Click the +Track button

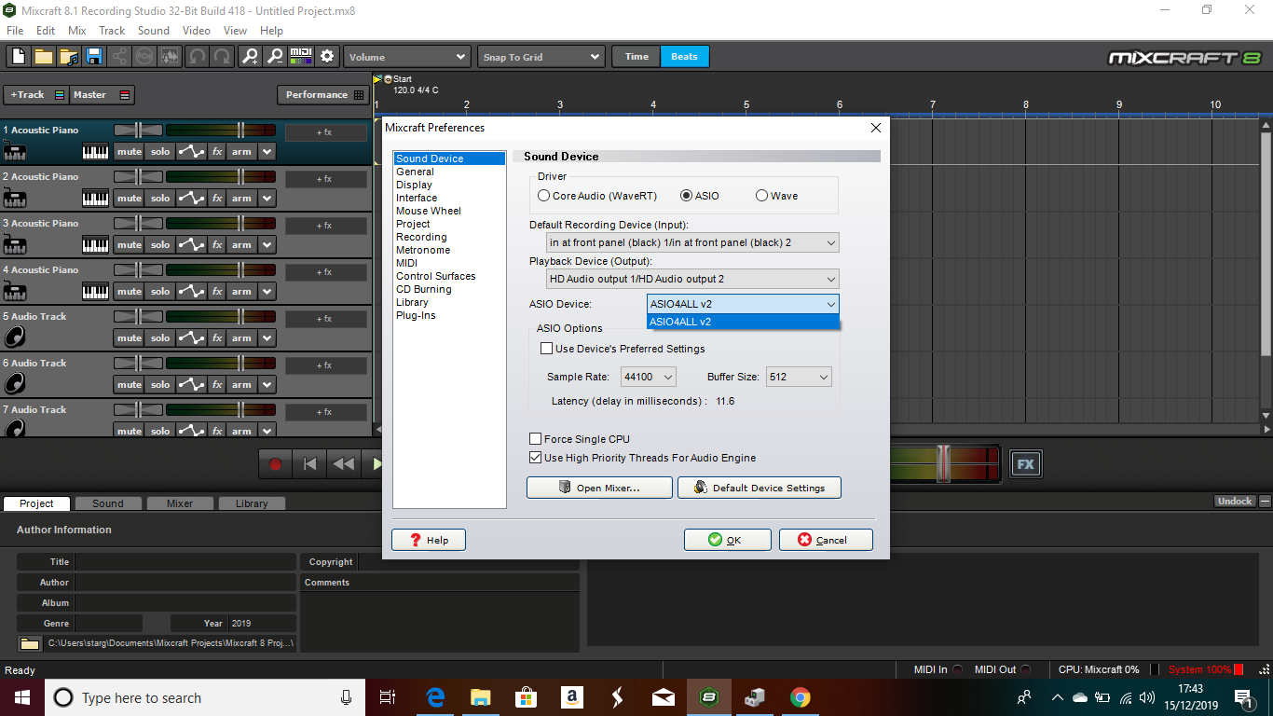36,95
